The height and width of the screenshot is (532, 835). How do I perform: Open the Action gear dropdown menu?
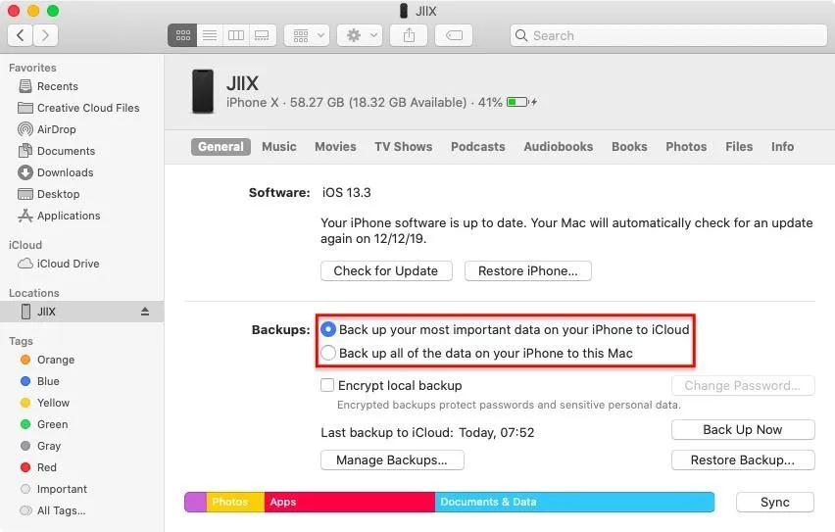click(359, 35)
